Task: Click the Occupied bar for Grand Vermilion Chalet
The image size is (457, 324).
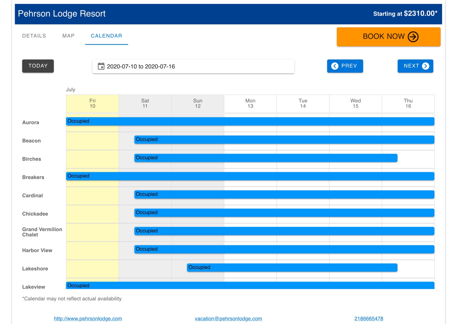Action: (283, 231)
